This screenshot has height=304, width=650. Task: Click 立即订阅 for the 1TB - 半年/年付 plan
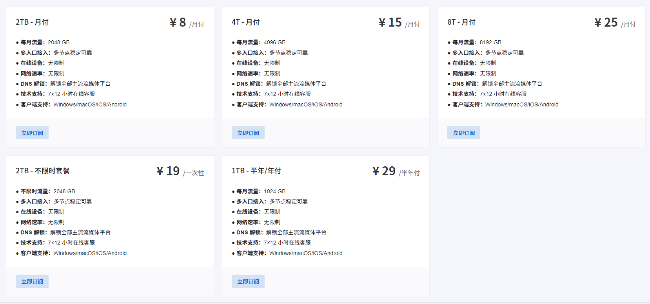click(248, 282)
